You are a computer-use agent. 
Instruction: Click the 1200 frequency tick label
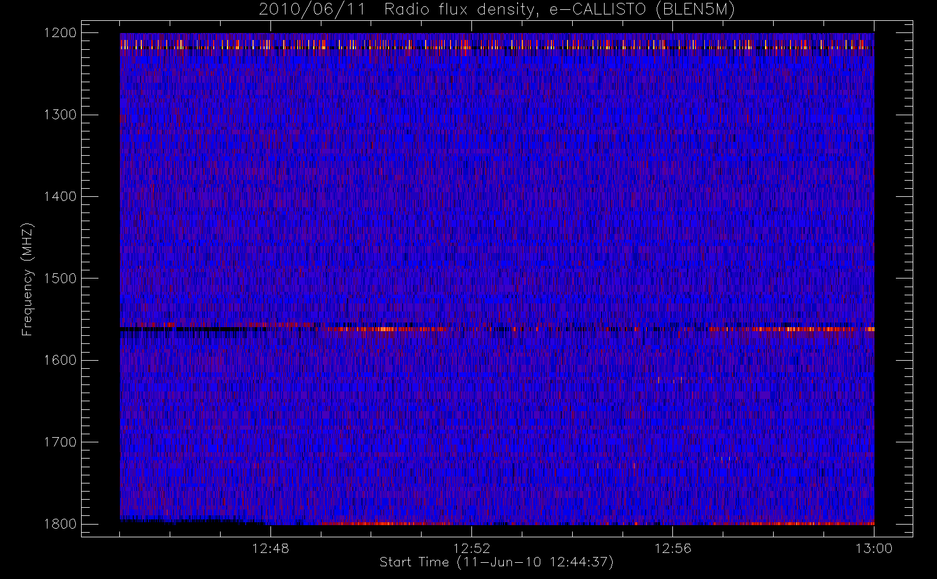pos(60,33)
